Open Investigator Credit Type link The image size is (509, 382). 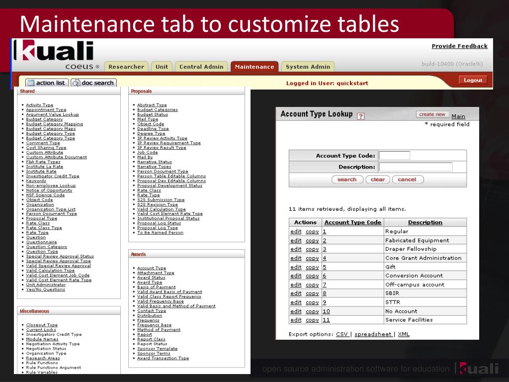pyautogui.click(x=52, y=176)
